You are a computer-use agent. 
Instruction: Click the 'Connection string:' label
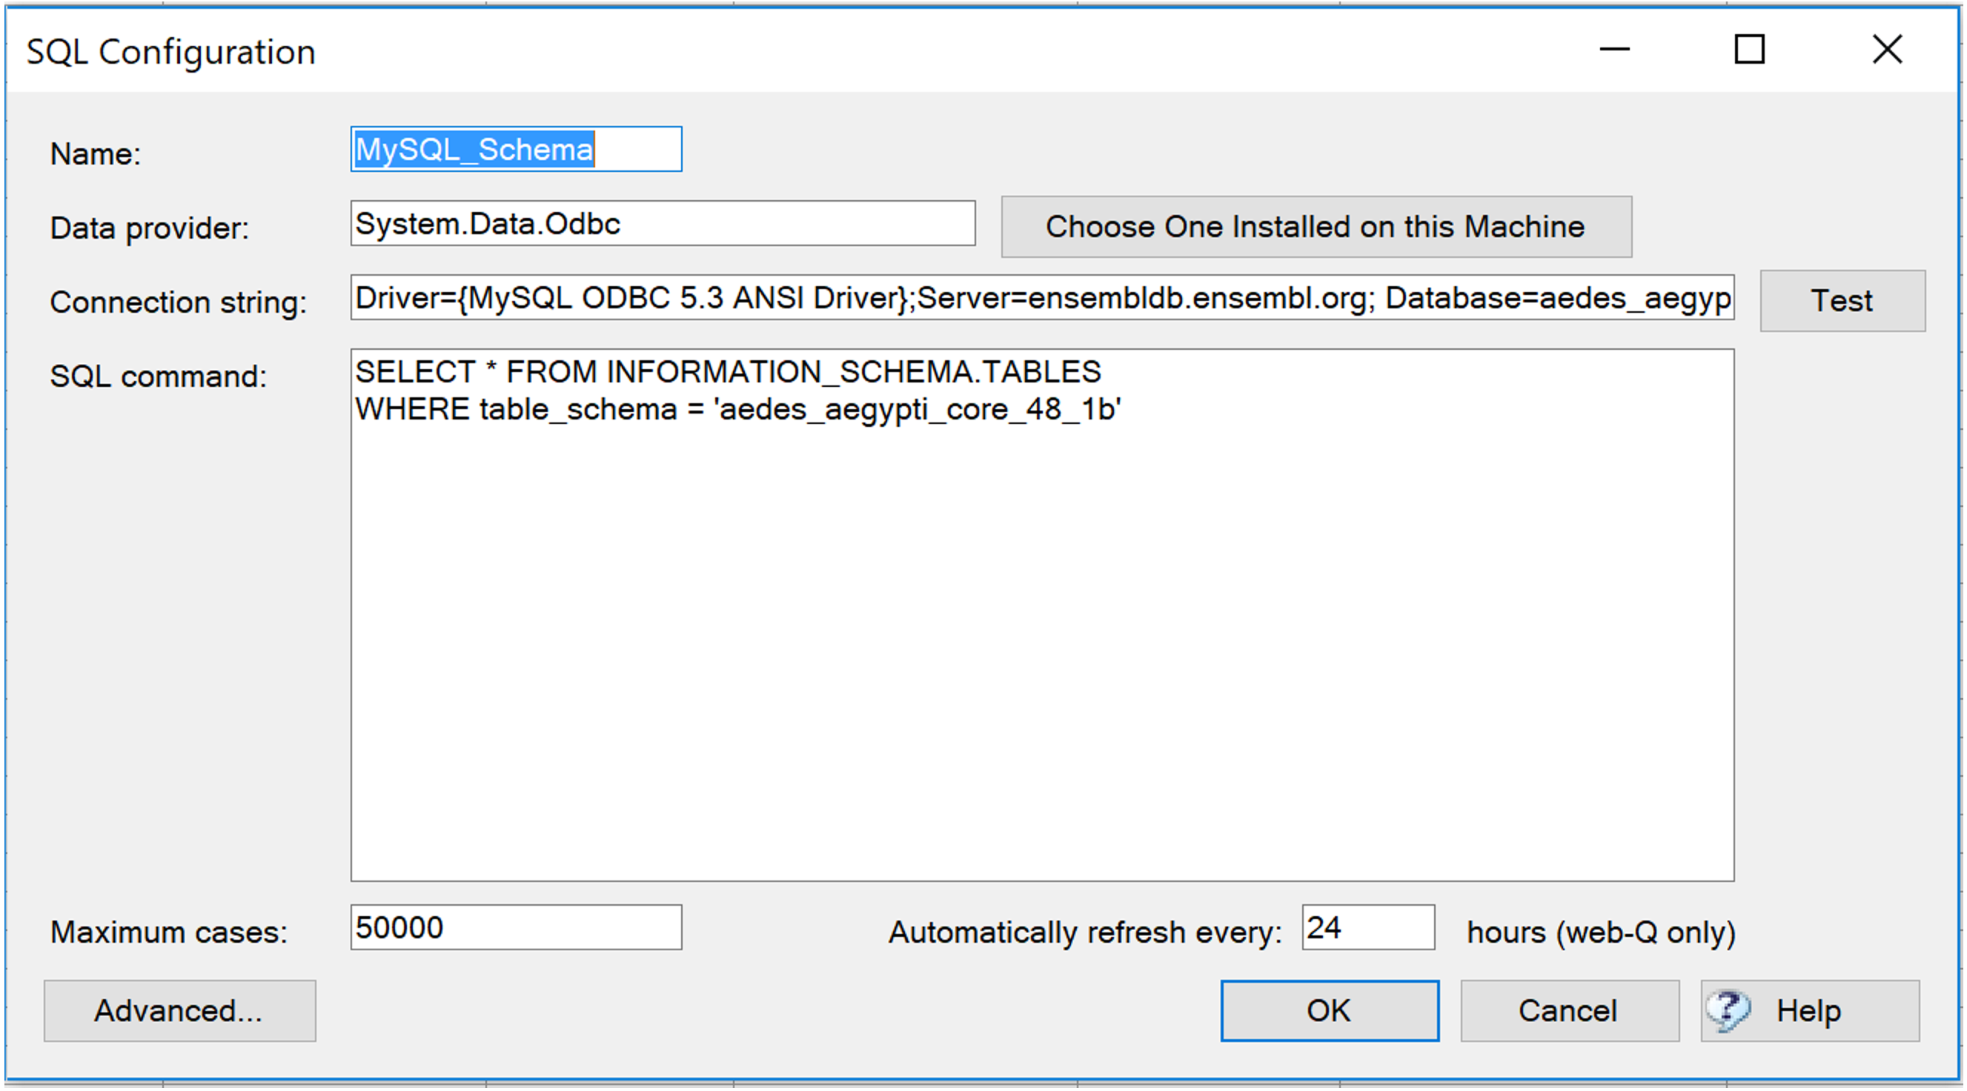179,302
